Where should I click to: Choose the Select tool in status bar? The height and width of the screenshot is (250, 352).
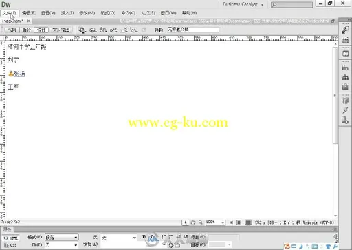[x=186, y=222]
